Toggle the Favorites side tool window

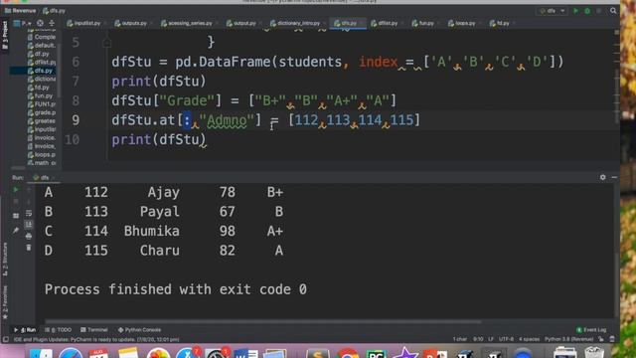coord(5,301)
